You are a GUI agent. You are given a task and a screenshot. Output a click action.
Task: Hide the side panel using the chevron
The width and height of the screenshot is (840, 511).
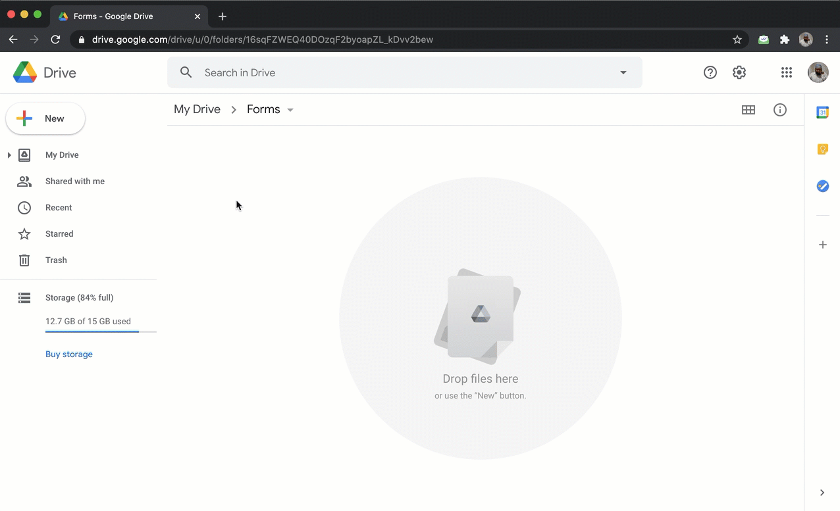point(822,493)
